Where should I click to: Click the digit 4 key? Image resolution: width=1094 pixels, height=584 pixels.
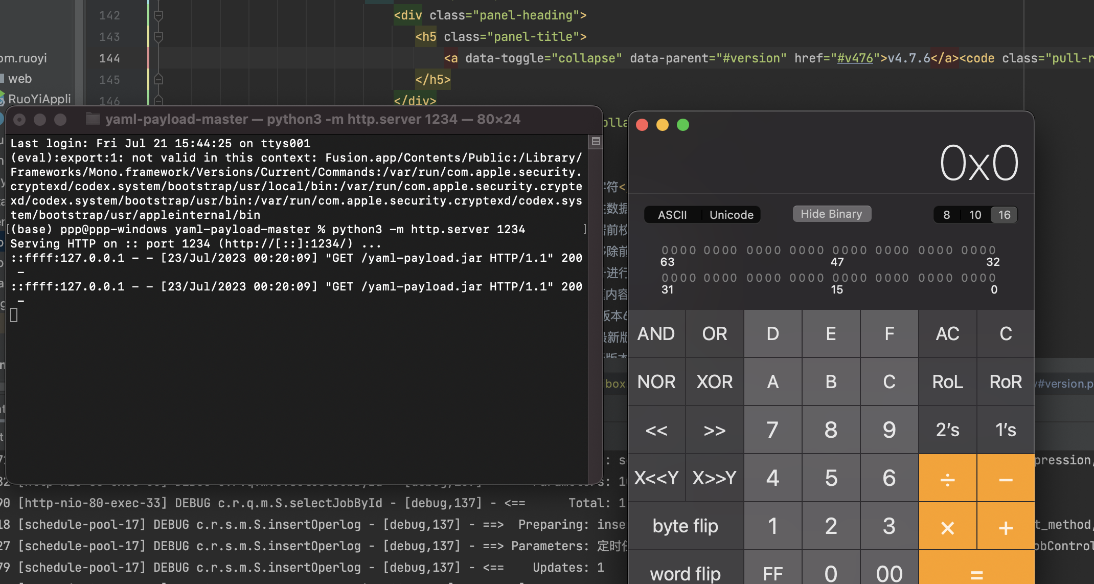point(773,478)
